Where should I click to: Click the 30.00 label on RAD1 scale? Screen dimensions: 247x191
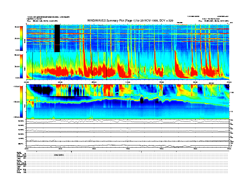pos(17,66)
